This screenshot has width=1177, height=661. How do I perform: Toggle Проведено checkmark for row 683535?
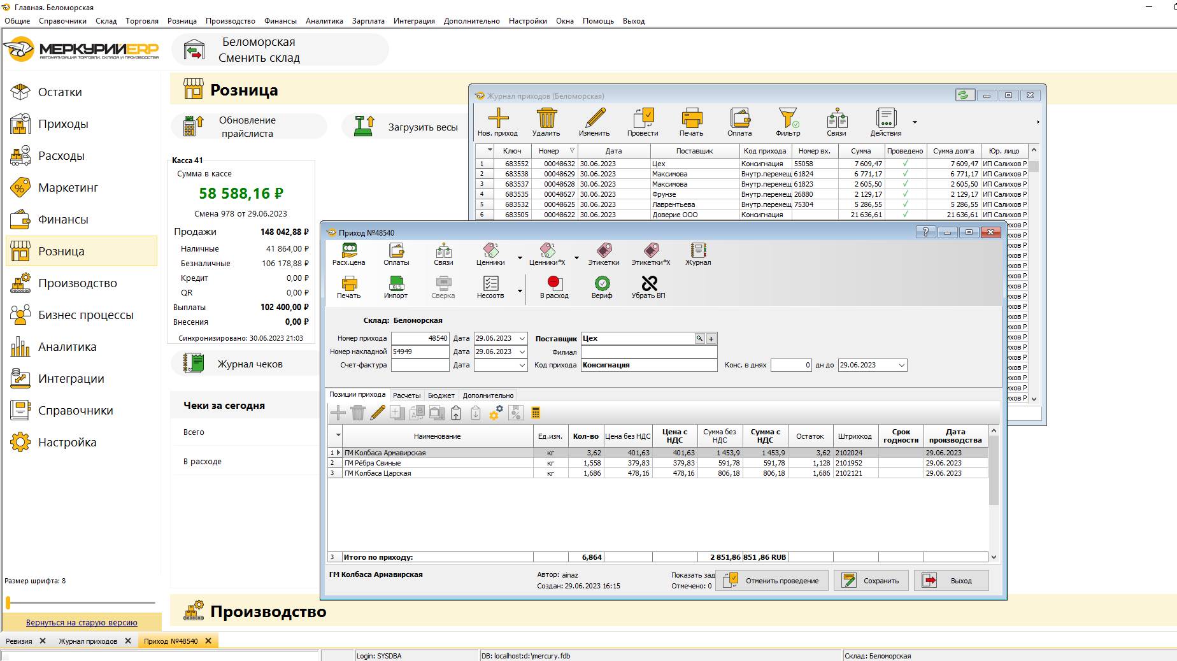tap(905, 194)
